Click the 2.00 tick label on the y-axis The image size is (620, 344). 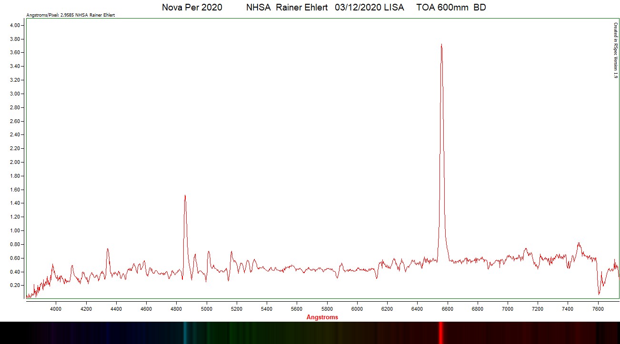click(15, 162)
